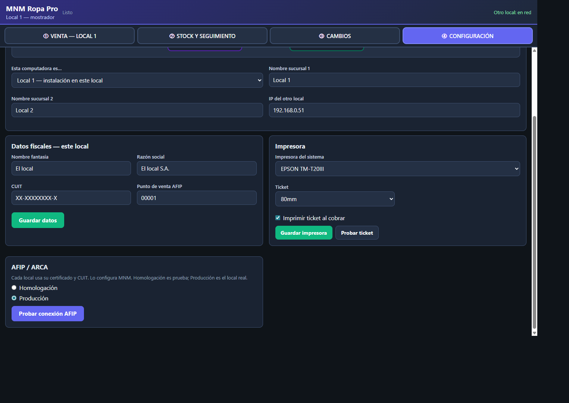Click the Razón social input
The image size is (569, 403).
click(x=197, y=168)
